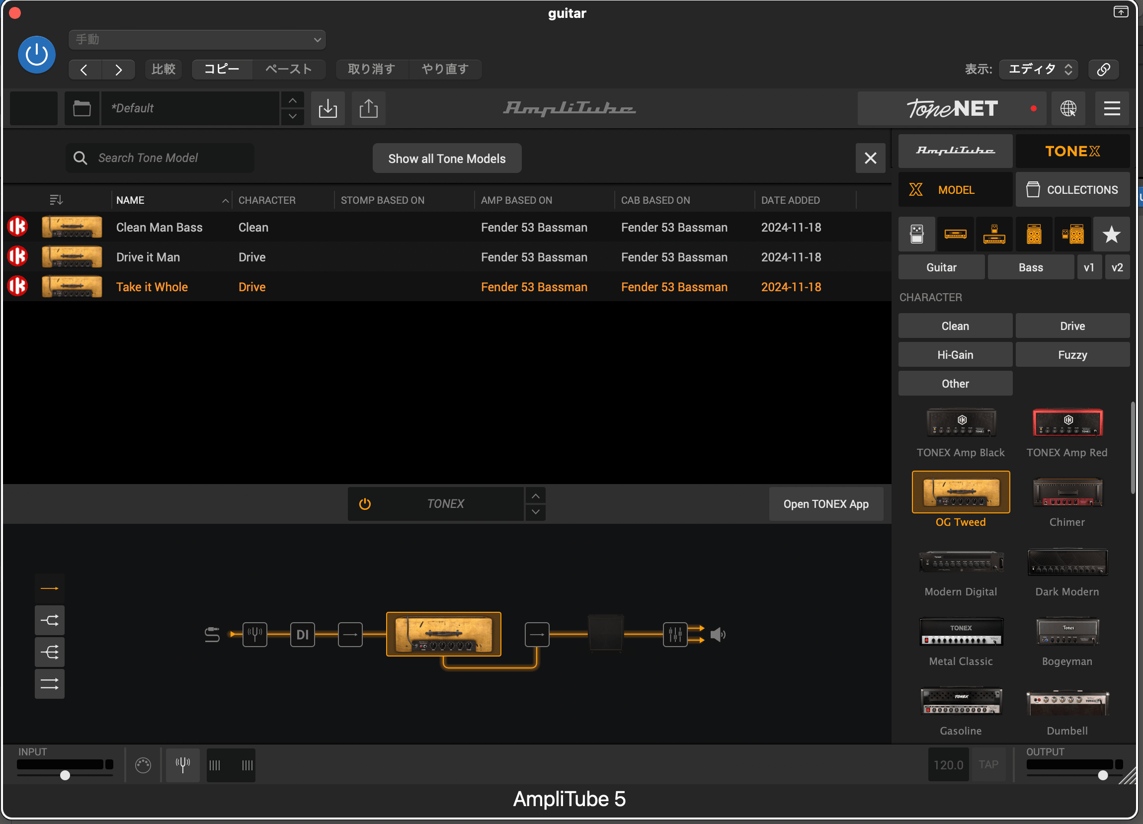Click the favorites star filter

[x=1111, y=234]
